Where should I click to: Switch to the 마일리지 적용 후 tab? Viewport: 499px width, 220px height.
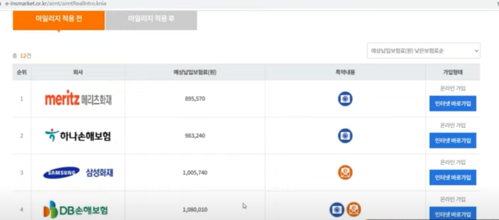pos(151,19)
